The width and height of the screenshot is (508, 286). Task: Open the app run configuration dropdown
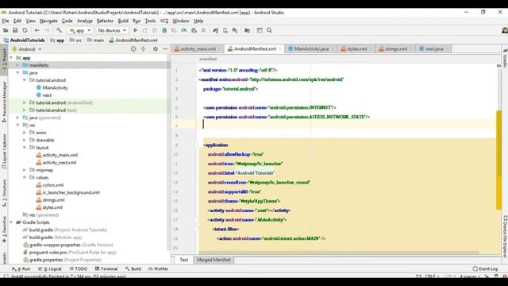tap(80, 30)
